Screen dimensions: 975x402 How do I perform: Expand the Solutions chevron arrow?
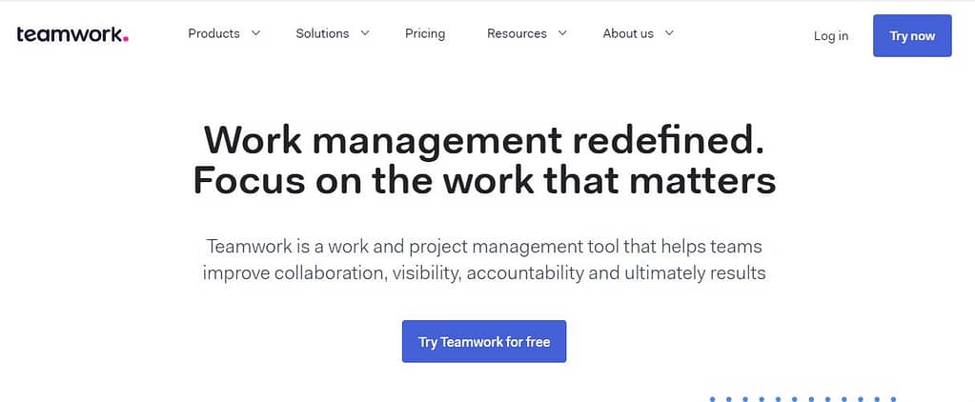[365, 33]
